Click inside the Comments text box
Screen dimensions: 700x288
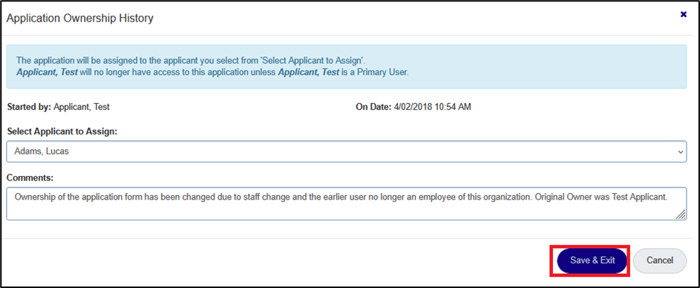pyautogui.click(x=347, y=203)
